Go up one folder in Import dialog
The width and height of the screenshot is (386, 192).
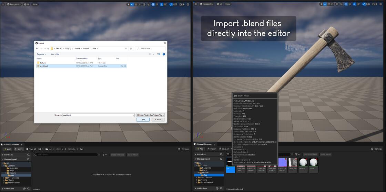point(48,49)
